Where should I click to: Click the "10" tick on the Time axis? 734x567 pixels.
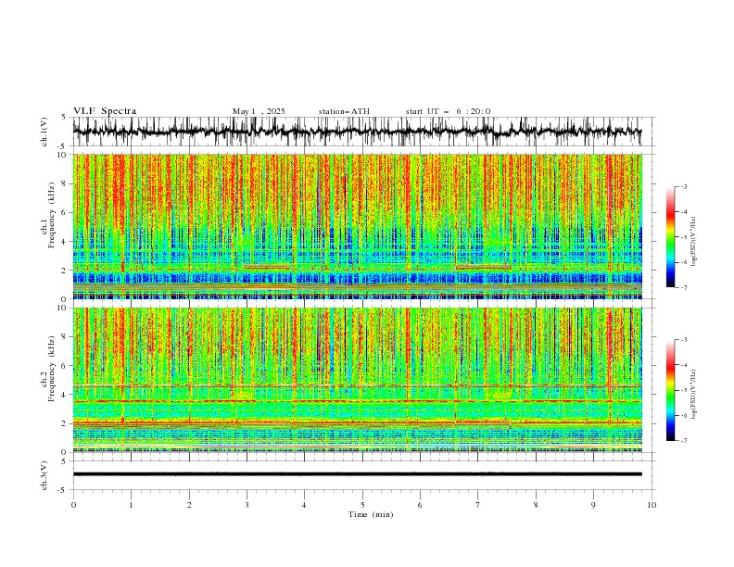tap(652, 505)
